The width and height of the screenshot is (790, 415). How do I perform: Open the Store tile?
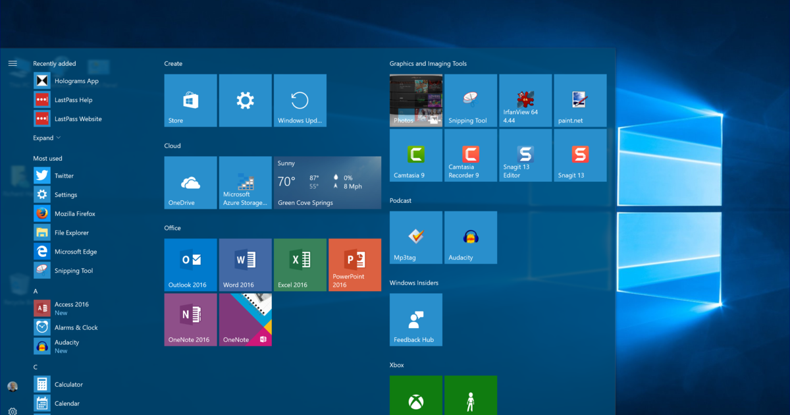190,100
